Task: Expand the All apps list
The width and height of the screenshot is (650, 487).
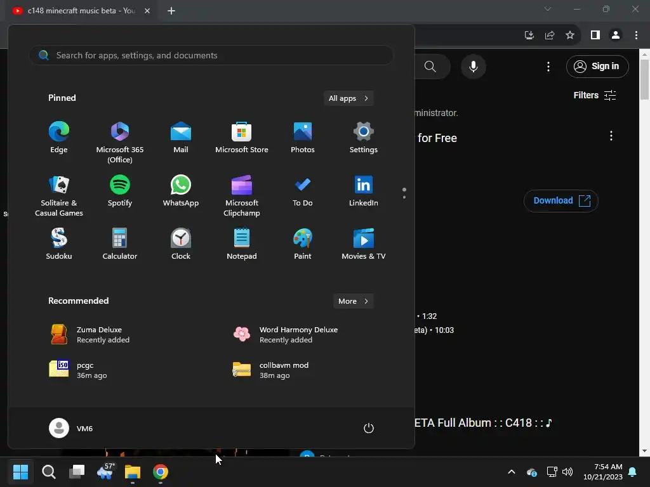Action: click(x=348, y=98)
